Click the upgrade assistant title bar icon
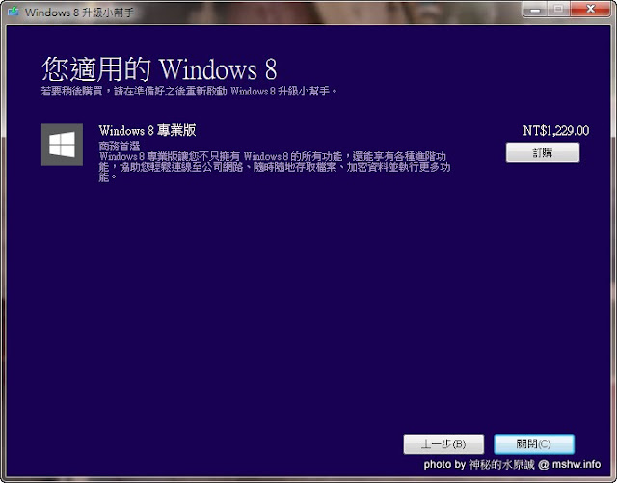Image resolution: width=617 pixels, height=483 pixels. 13,12
